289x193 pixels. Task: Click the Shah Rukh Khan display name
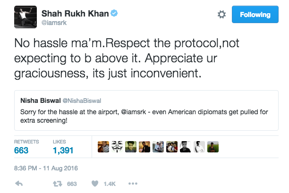tap(76, 13)
